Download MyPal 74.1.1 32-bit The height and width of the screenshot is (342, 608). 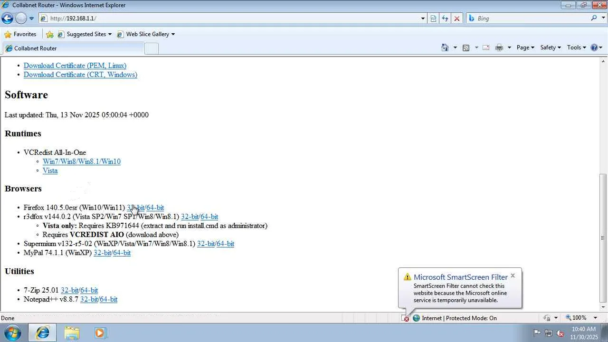coord(103,253)
